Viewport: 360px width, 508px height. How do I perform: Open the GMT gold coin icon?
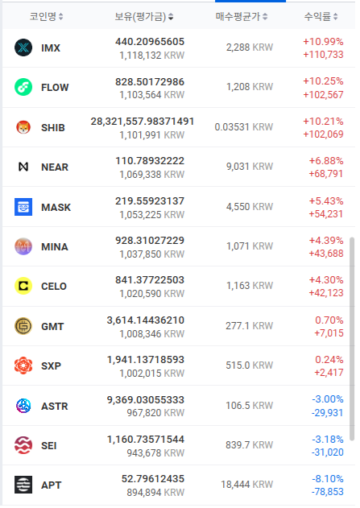pos(23,326)
